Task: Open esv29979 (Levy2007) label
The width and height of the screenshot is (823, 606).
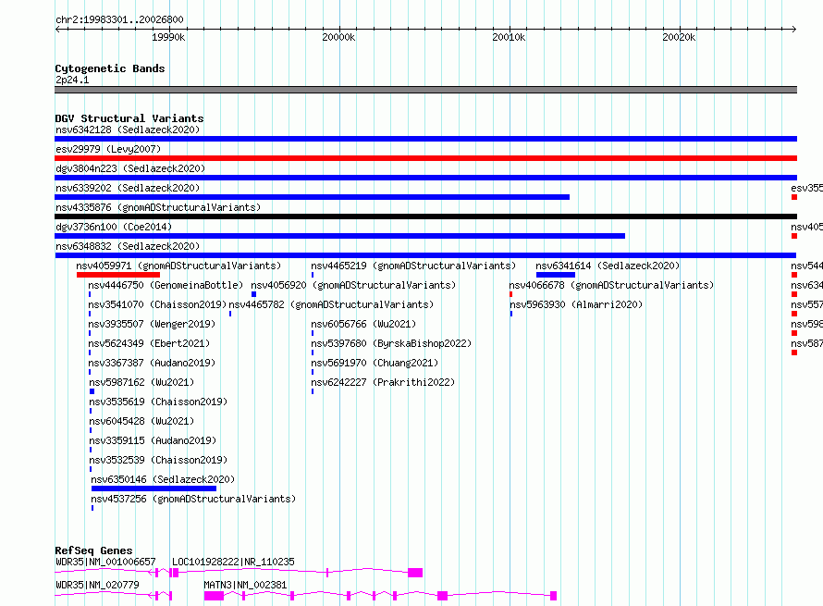Action: pos(108,149)
